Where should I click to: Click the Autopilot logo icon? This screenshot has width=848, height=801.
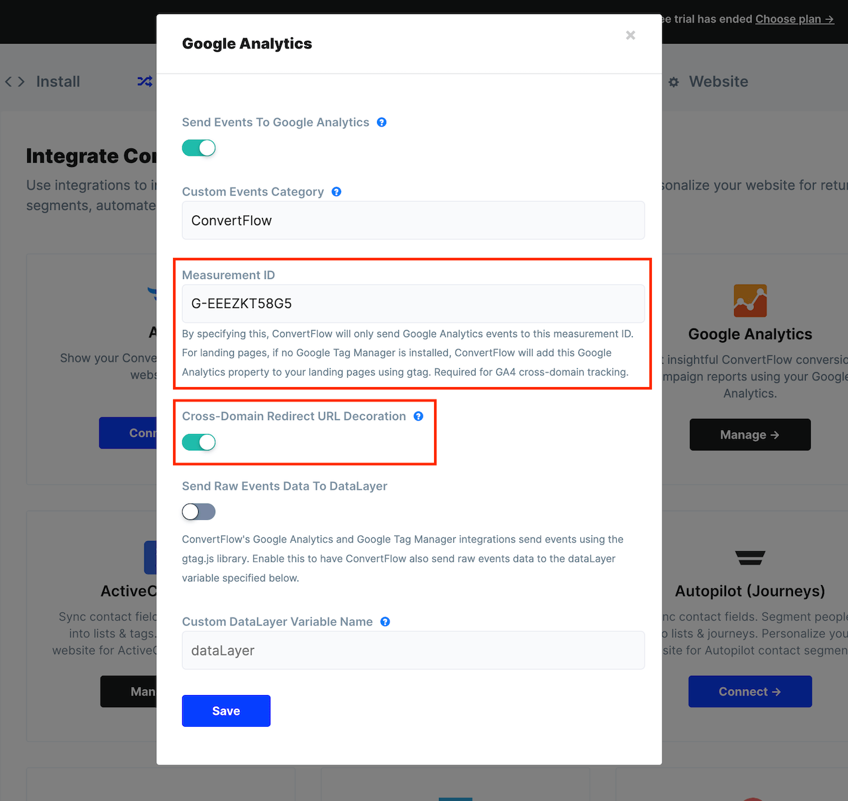tap(750, 558)
